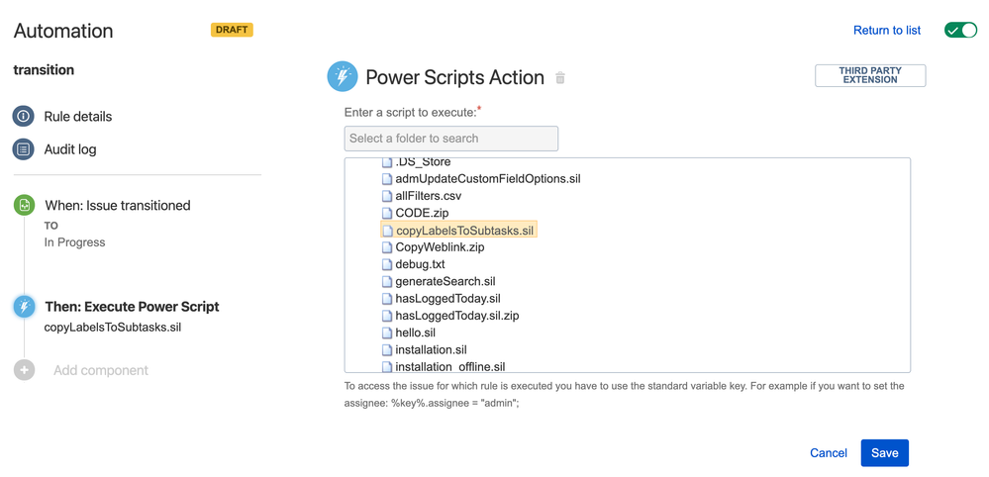989x477 pixels.
Task: Select the Execute Power Script lightning icon
Action: pyautogui.click(x=24, y=307)
